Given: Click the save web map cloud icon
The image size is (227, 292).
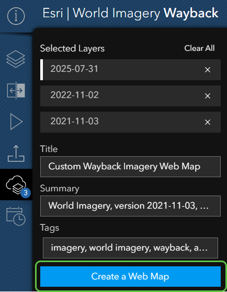Looking at the screenshot, I should (x=16, y=185).
